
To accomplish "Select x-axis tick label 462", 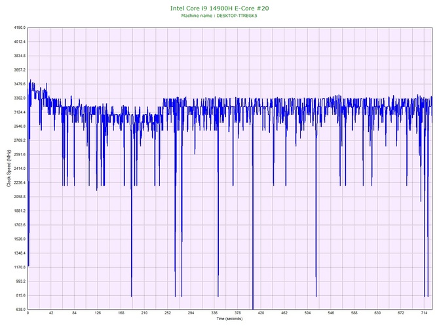I will click(284, 313).
